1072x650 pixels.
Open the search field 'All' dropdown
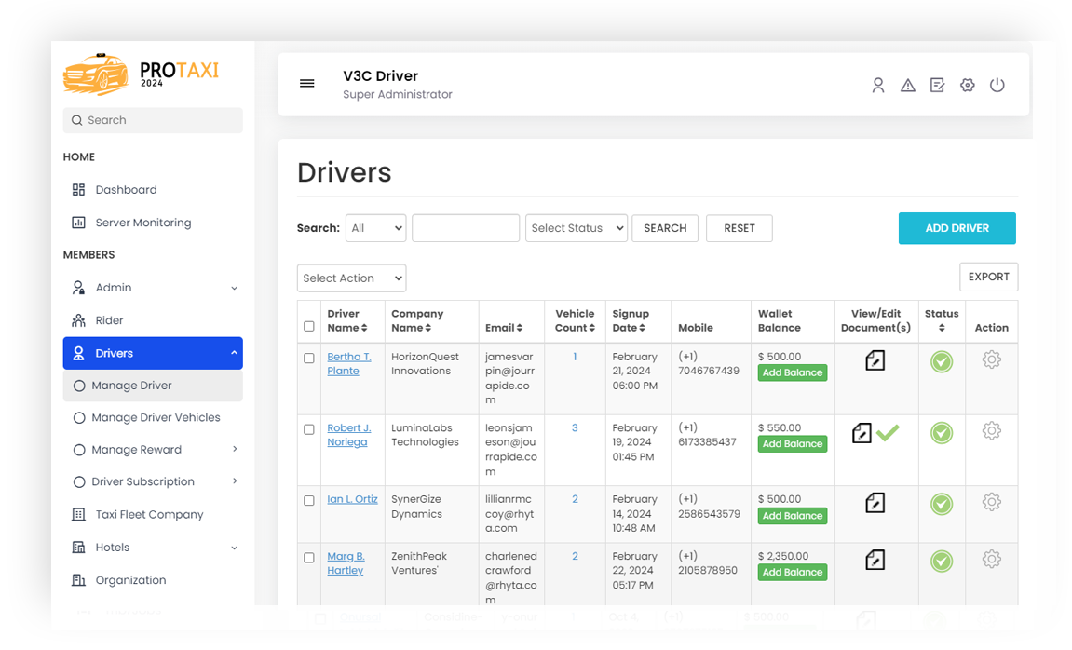pyautogui.click(x=376, y=228)
